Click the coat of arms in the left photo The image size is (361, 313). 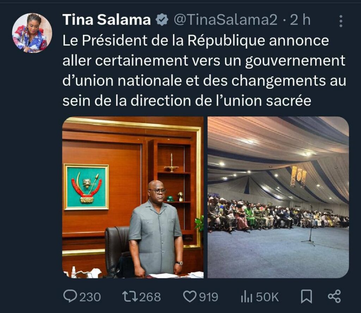tap(86, 187)
